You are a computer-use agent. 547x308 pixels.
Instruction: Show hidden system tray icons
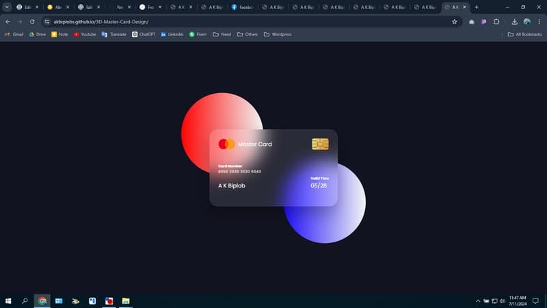[x=478, y=300]
